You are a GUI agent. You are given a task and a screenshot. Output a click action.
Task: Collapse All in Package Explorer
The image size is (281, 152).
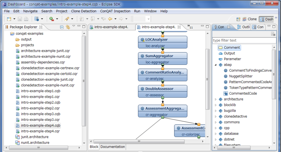[62, 27]
